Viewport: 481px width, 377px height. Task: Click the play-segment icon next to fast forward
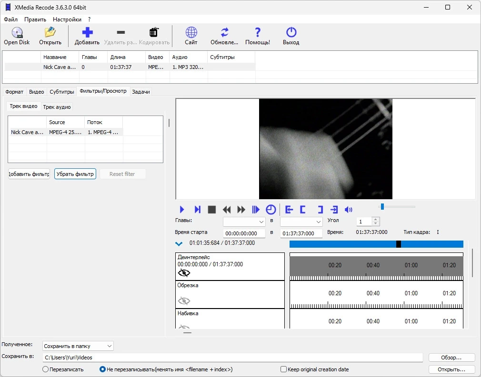(256, 210)
